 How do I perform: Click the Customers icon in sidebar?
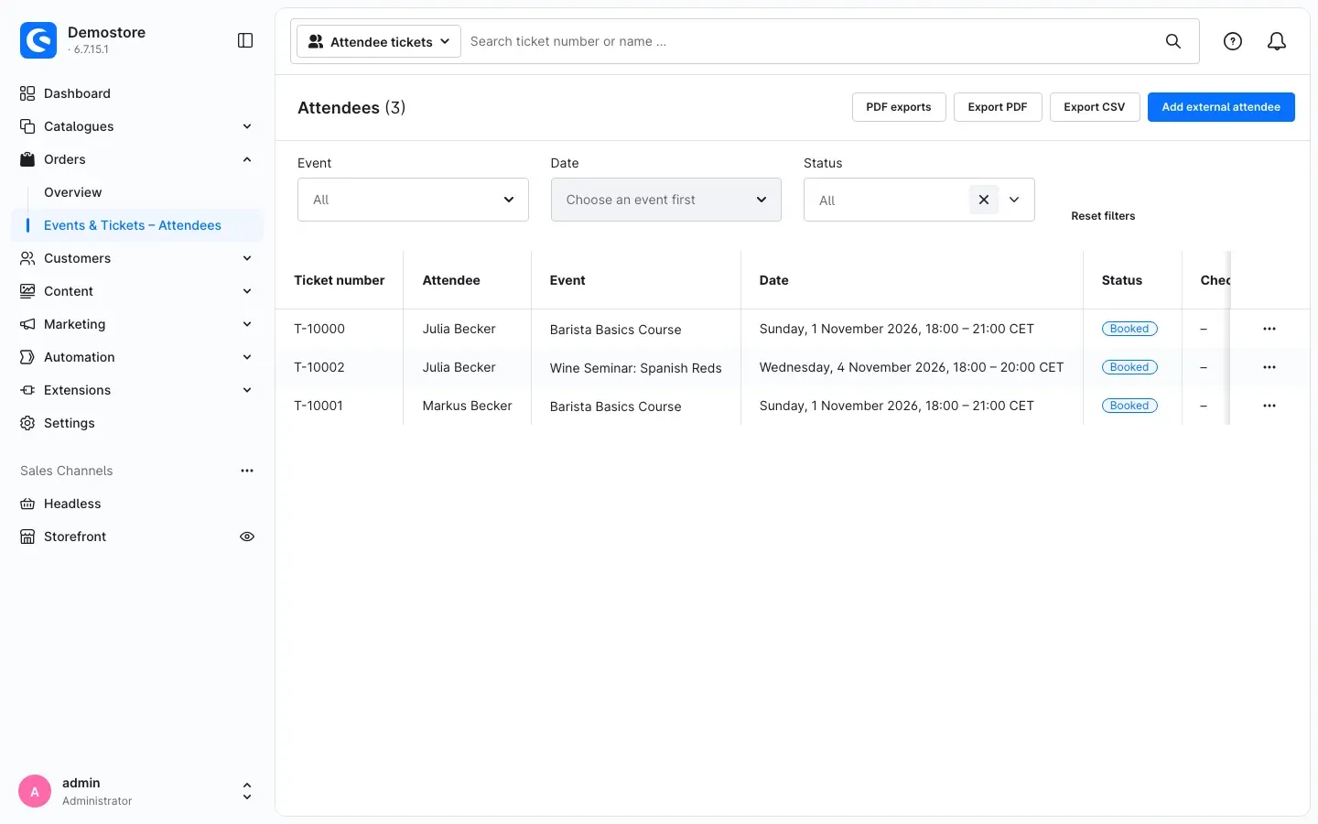27,258
